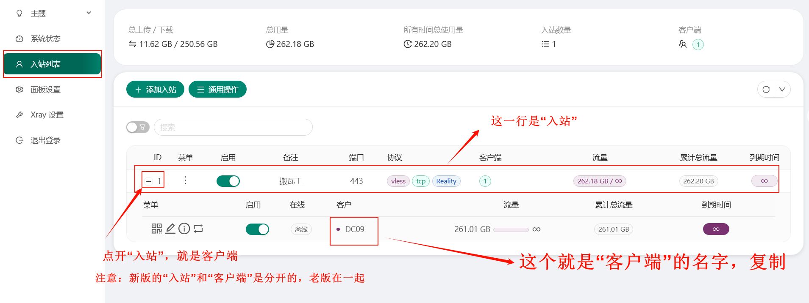Collapse inbound row 1 with the minus expander
This screenshot has width=809, height=303.
[148, 181]
